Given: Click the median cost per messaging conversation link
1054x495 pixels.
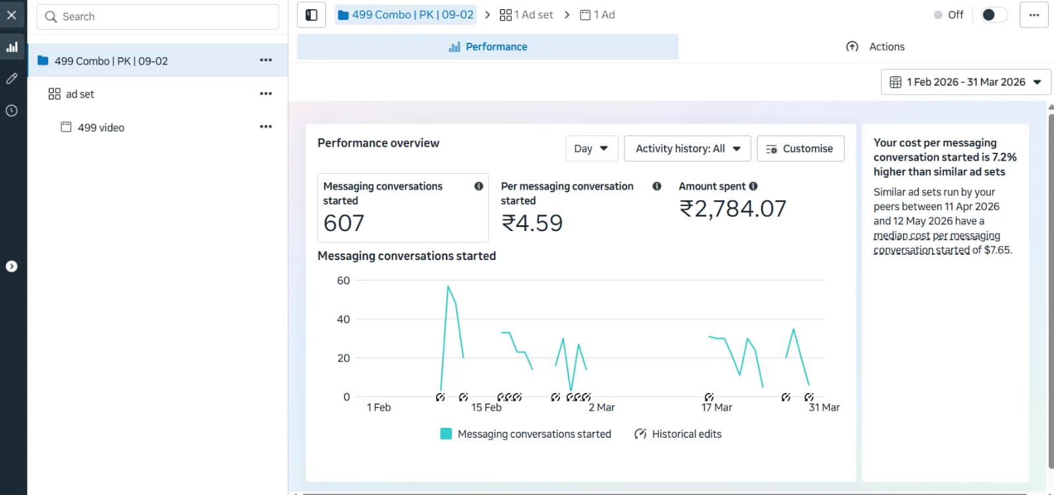Looking at the screenshot, I should pos(937,243).
